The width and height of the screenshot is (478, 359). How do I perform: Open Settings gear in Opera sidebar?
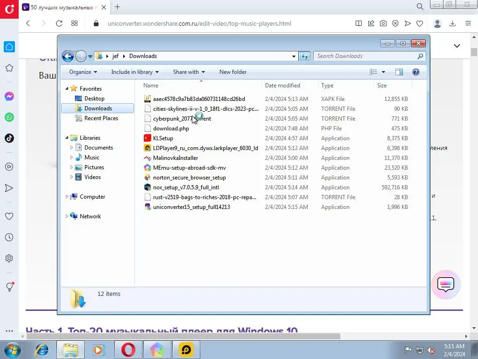(9, 258)
